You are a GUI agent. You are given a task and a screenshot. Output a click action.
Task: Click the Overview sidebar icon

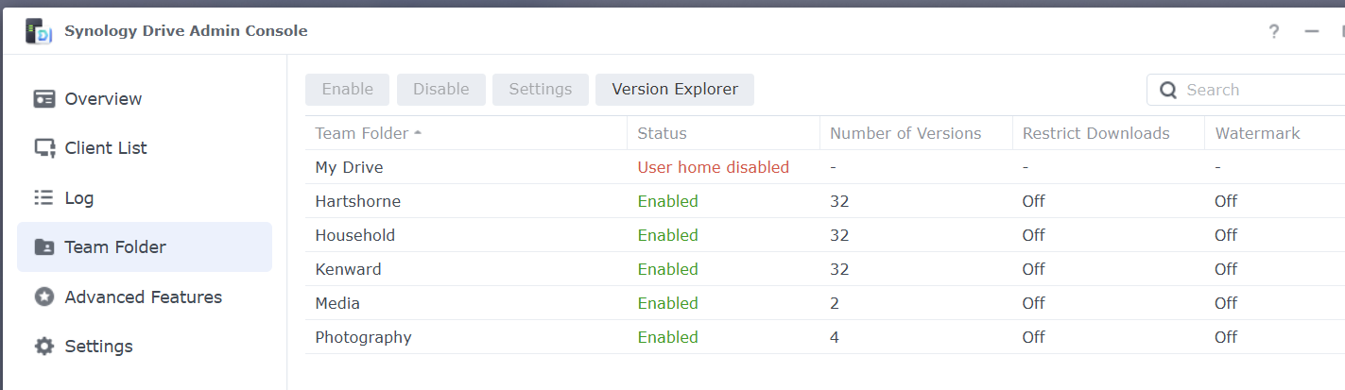coord(44,99)
